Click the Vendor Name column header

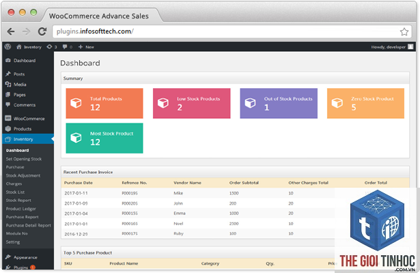[x=187, y=183]
